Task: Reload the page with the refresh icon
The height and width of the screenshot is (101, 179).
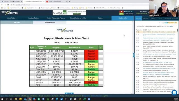Action: click(8, 5)
